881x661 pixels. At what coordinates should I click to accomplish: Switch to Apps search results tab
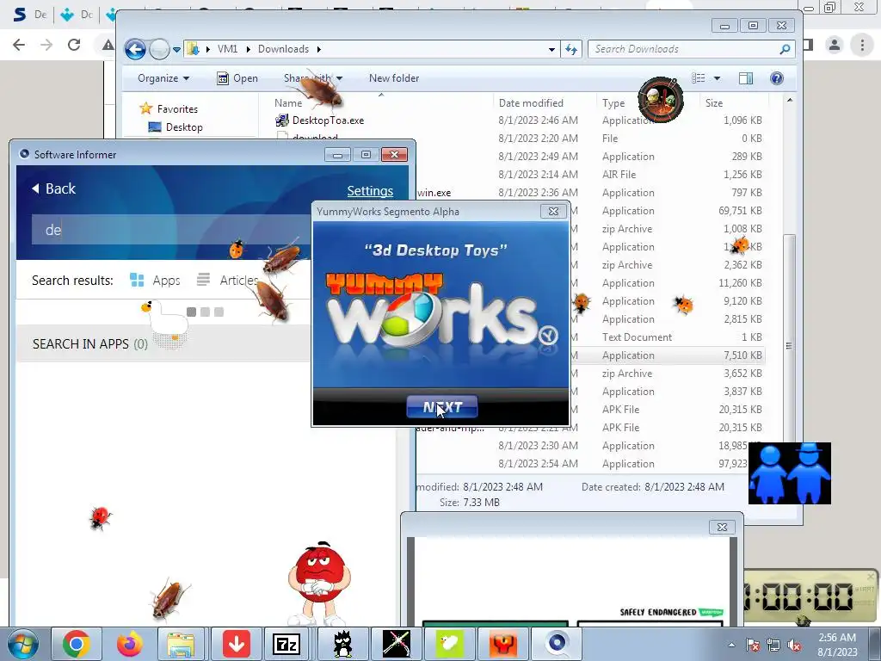tap(155, 280)
